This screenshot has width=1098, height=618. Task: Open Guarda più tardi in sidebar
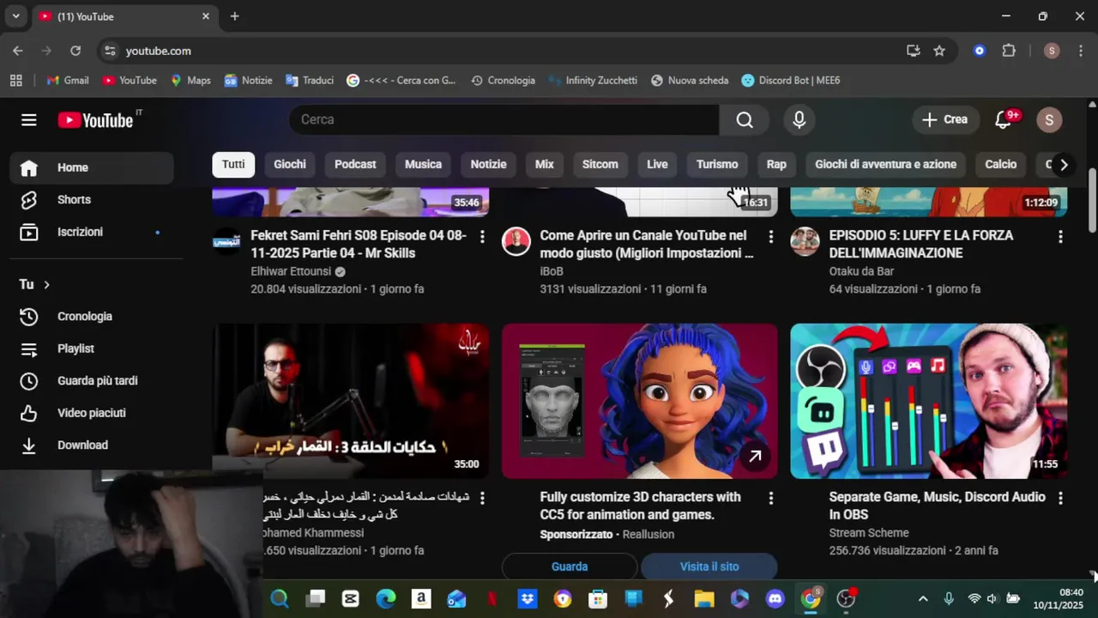[92, 381]
